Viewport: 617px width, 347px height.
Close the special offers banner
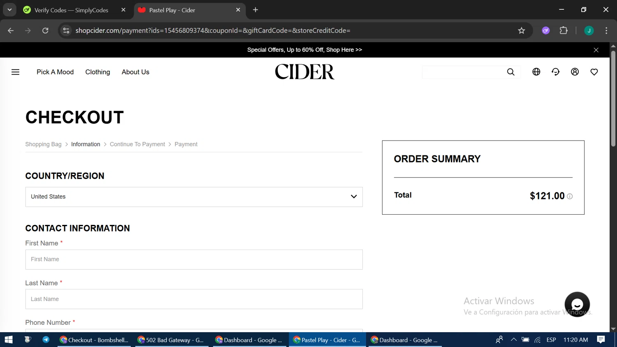(596, 50)
